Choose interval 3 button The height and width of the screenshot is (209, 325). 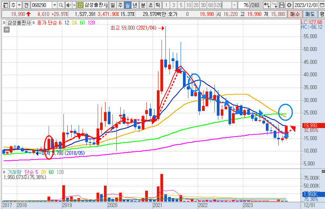(174, 5)
